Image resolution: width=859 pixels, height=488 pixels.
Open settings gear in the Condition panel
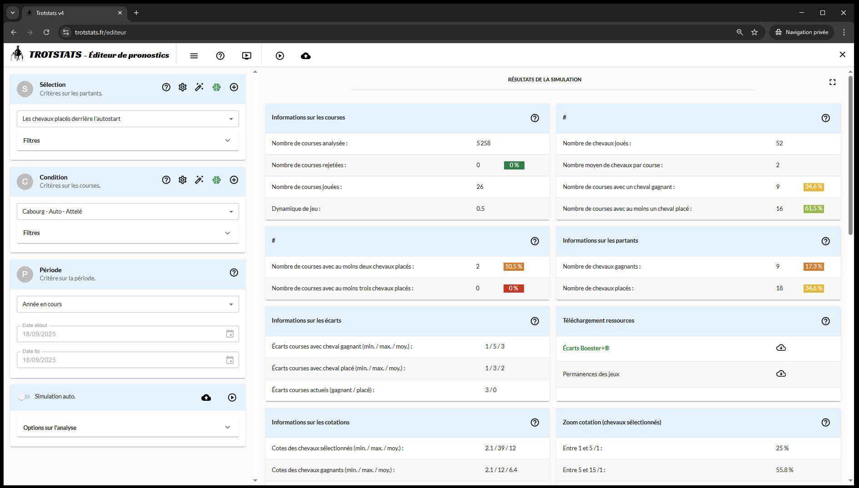[182, 180]
